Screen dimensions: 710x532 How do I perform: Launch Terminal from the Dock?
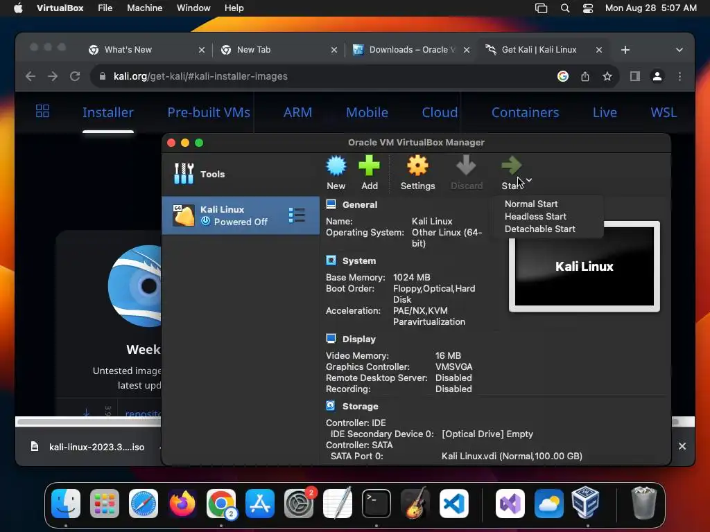tap(376, 504)
